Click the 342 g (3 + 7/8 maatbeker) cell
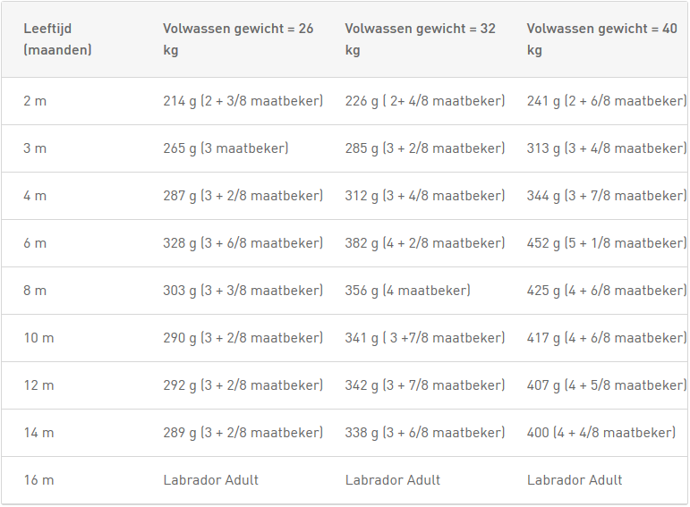This screenshot has width=690, height=507. coord(424,385)
